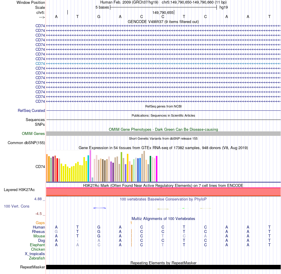Viewport: 281px width, 274px height.
Task: Click the Dog alignment row label
Action: coord(41,241)
